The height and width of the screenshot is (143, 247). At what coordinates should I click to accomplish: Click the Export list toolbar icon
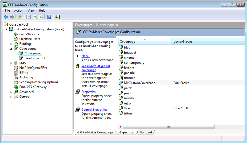pos(41,17)
